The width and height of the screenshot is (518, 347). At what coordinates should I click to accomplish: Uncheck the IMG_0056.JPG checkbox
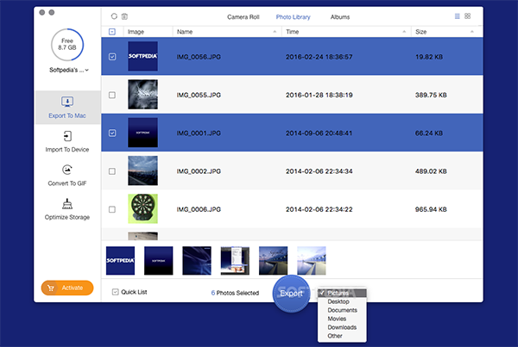point(112,58)
